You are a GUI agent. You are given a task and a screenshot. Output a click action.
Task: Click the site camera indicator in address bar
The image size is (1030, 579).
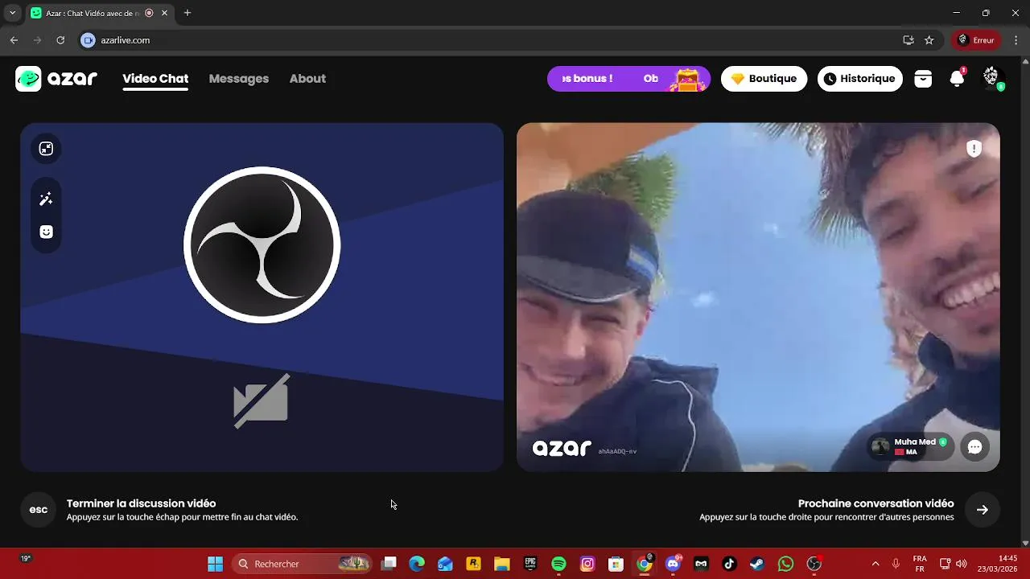pos(89,40)
